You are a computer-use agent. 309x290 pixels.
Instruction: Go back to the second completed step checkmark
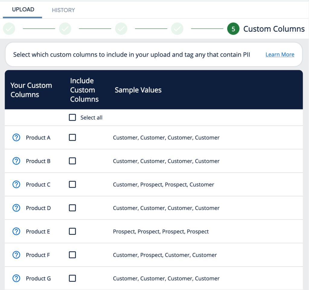pos(65,29)
